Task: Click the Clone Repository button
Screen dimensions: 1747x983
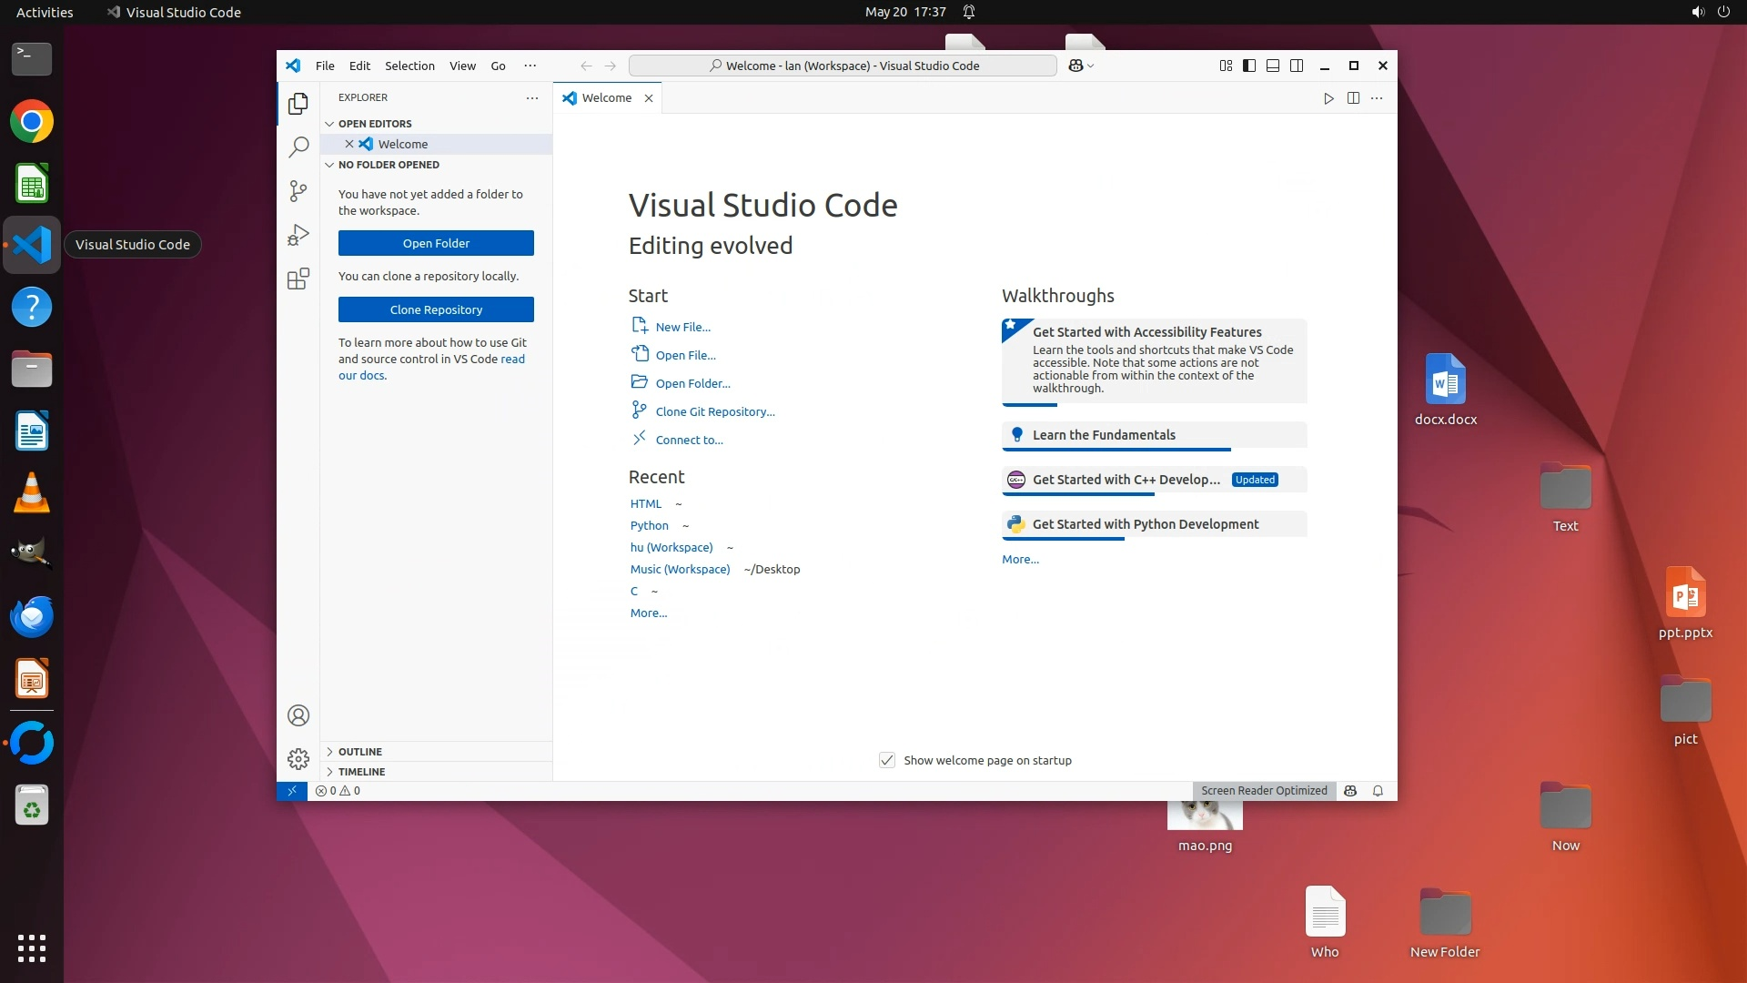Action: [436, 309]
